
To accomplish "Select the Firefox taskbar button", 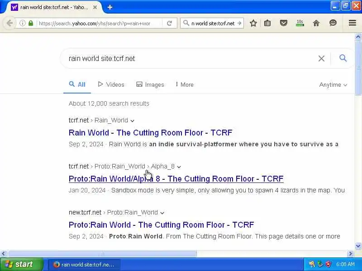I will pos(84,265).
